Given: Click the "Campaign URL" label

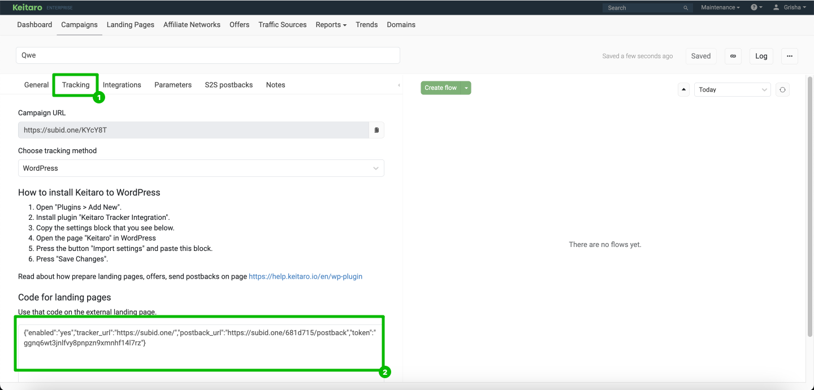Looking at the screenshot, I should [42, 113].
